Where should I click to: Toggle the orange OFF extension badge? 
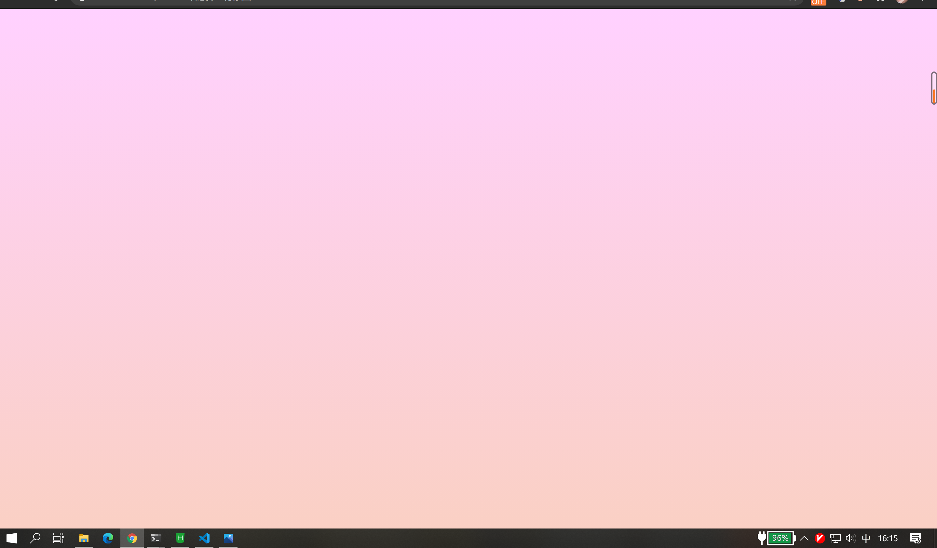tap(818, 3)
